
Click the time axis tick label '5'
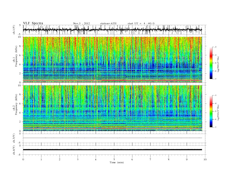click(x=114, y=159)
